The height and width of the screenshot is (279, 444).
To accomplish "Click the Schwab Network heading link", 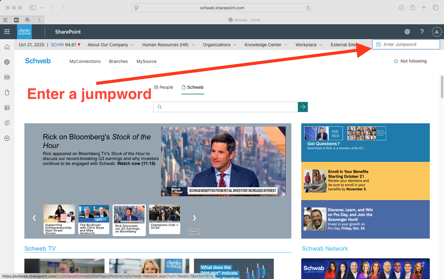I will [x=325, y=248].
